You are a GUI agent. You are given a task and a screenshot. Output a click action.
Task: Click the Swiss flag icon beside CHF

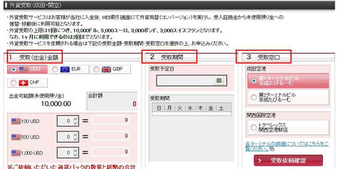pos(24,83)
